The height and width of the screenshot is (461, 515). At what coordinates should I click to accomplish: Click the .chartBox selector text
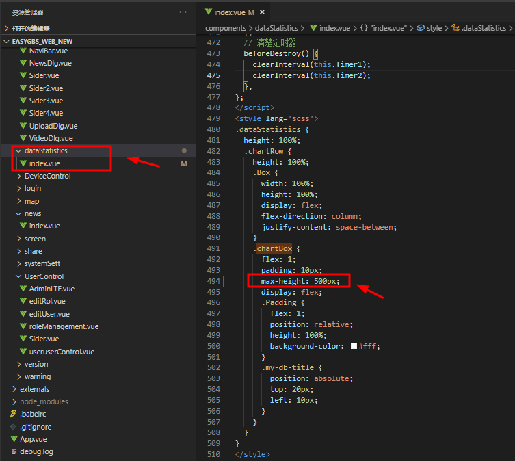273,249
